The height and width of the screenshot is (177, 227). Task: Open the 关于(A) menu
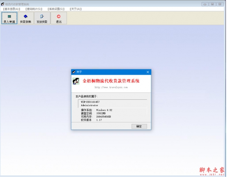coord(76,9)
